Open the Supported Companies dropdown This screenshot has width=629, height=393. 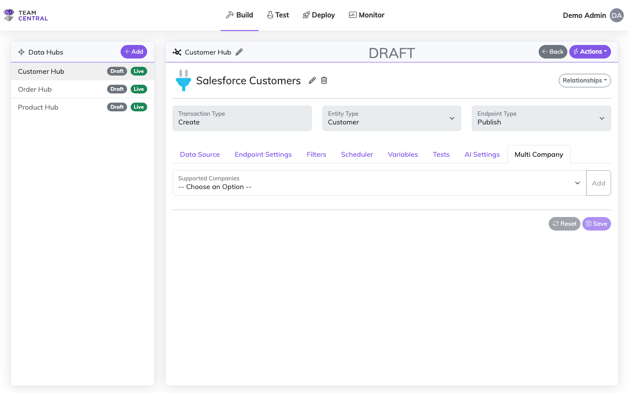point(577,183)
